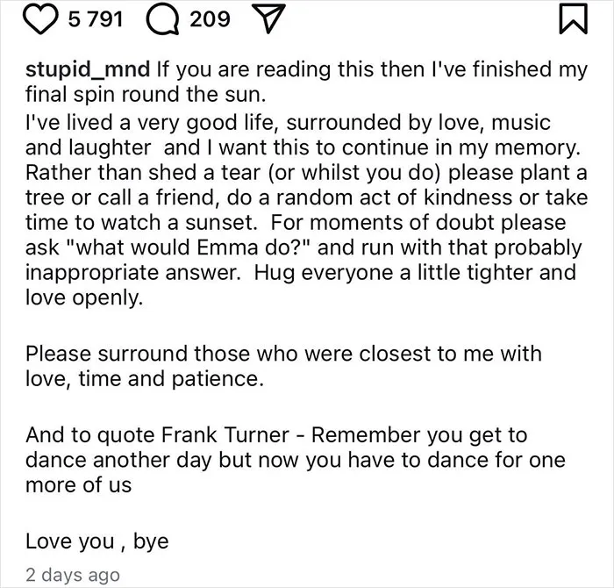This screenshot has height=588, width=614.
Task: Click the "dance another day" lyric line
Action: pos(296,460)
